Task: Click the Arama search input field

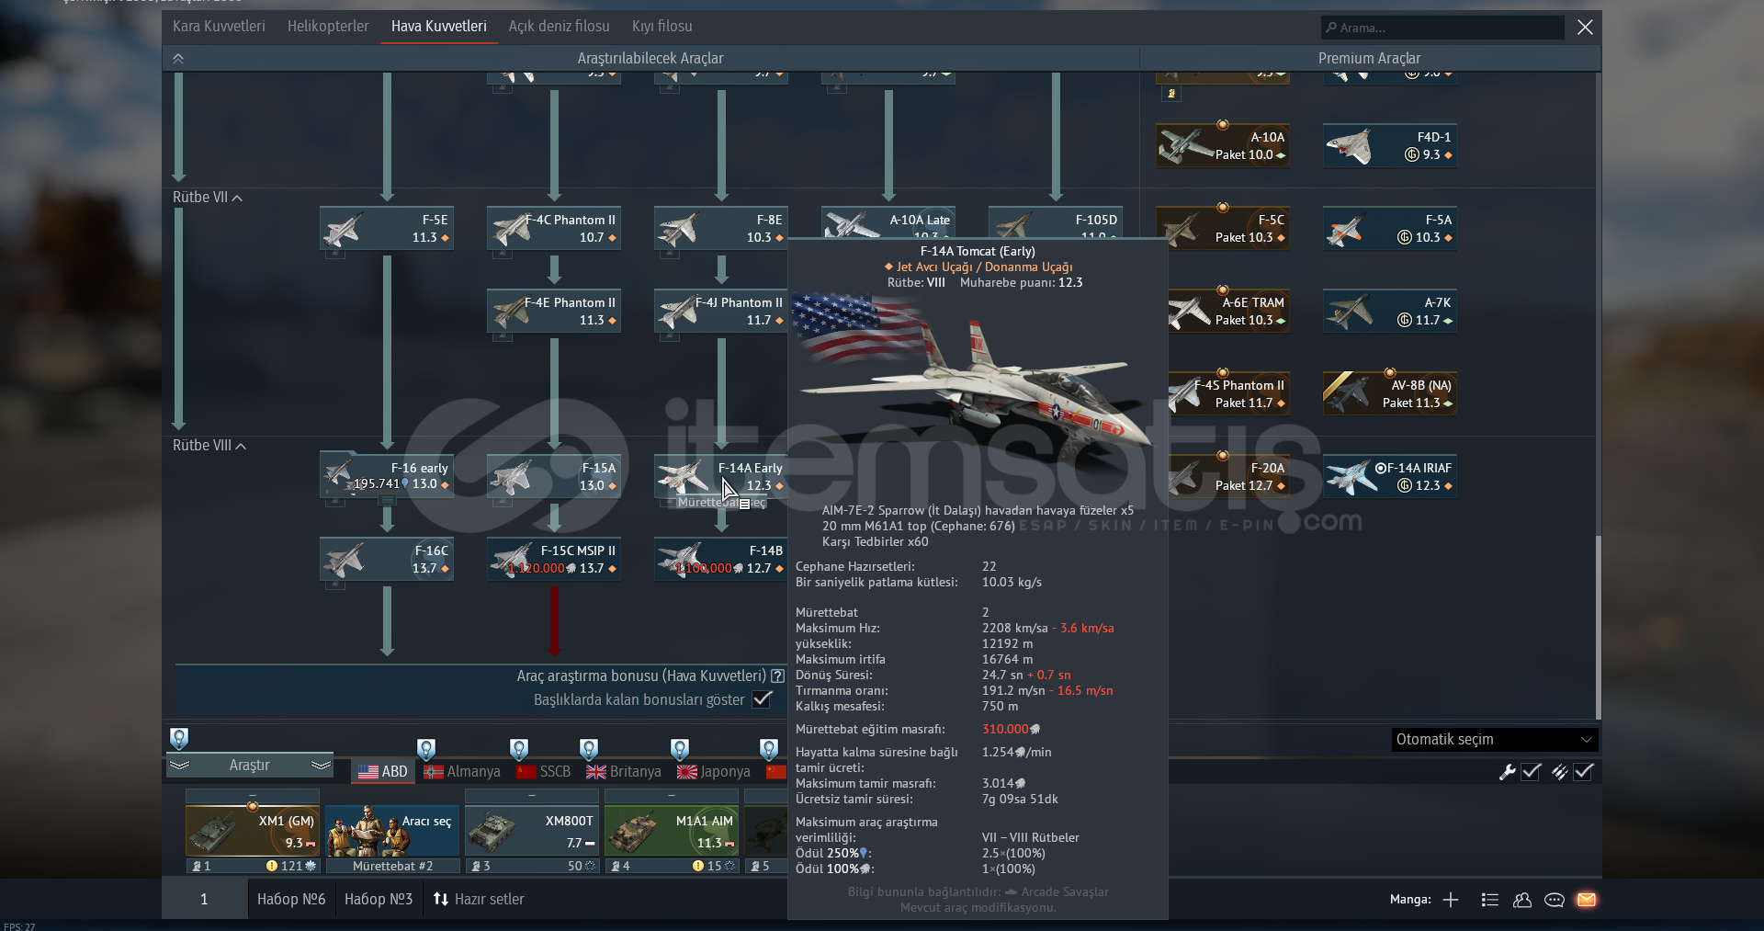Action: pos(1442,28)
